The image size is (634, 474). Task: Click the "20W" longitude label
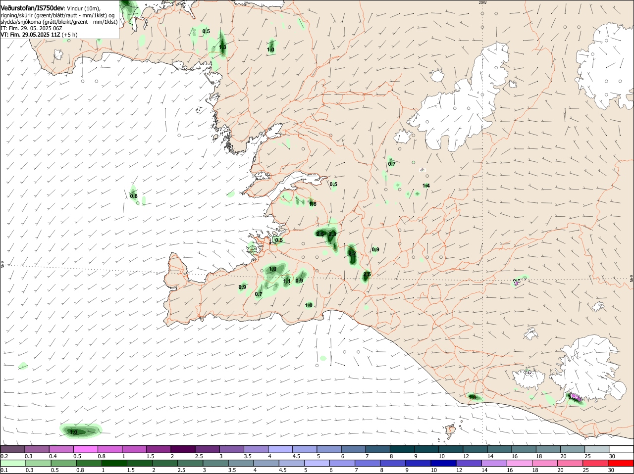coord(482,2)
